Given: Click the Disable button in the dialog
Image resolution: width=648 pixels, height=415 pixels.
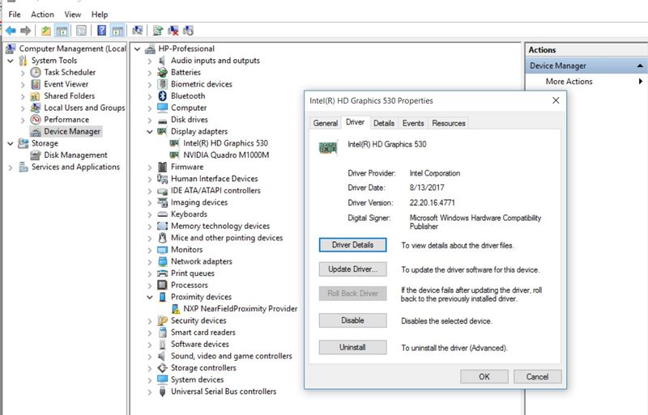Looking at the screenshot, I should pyautogui.click(x=352, y=320).
